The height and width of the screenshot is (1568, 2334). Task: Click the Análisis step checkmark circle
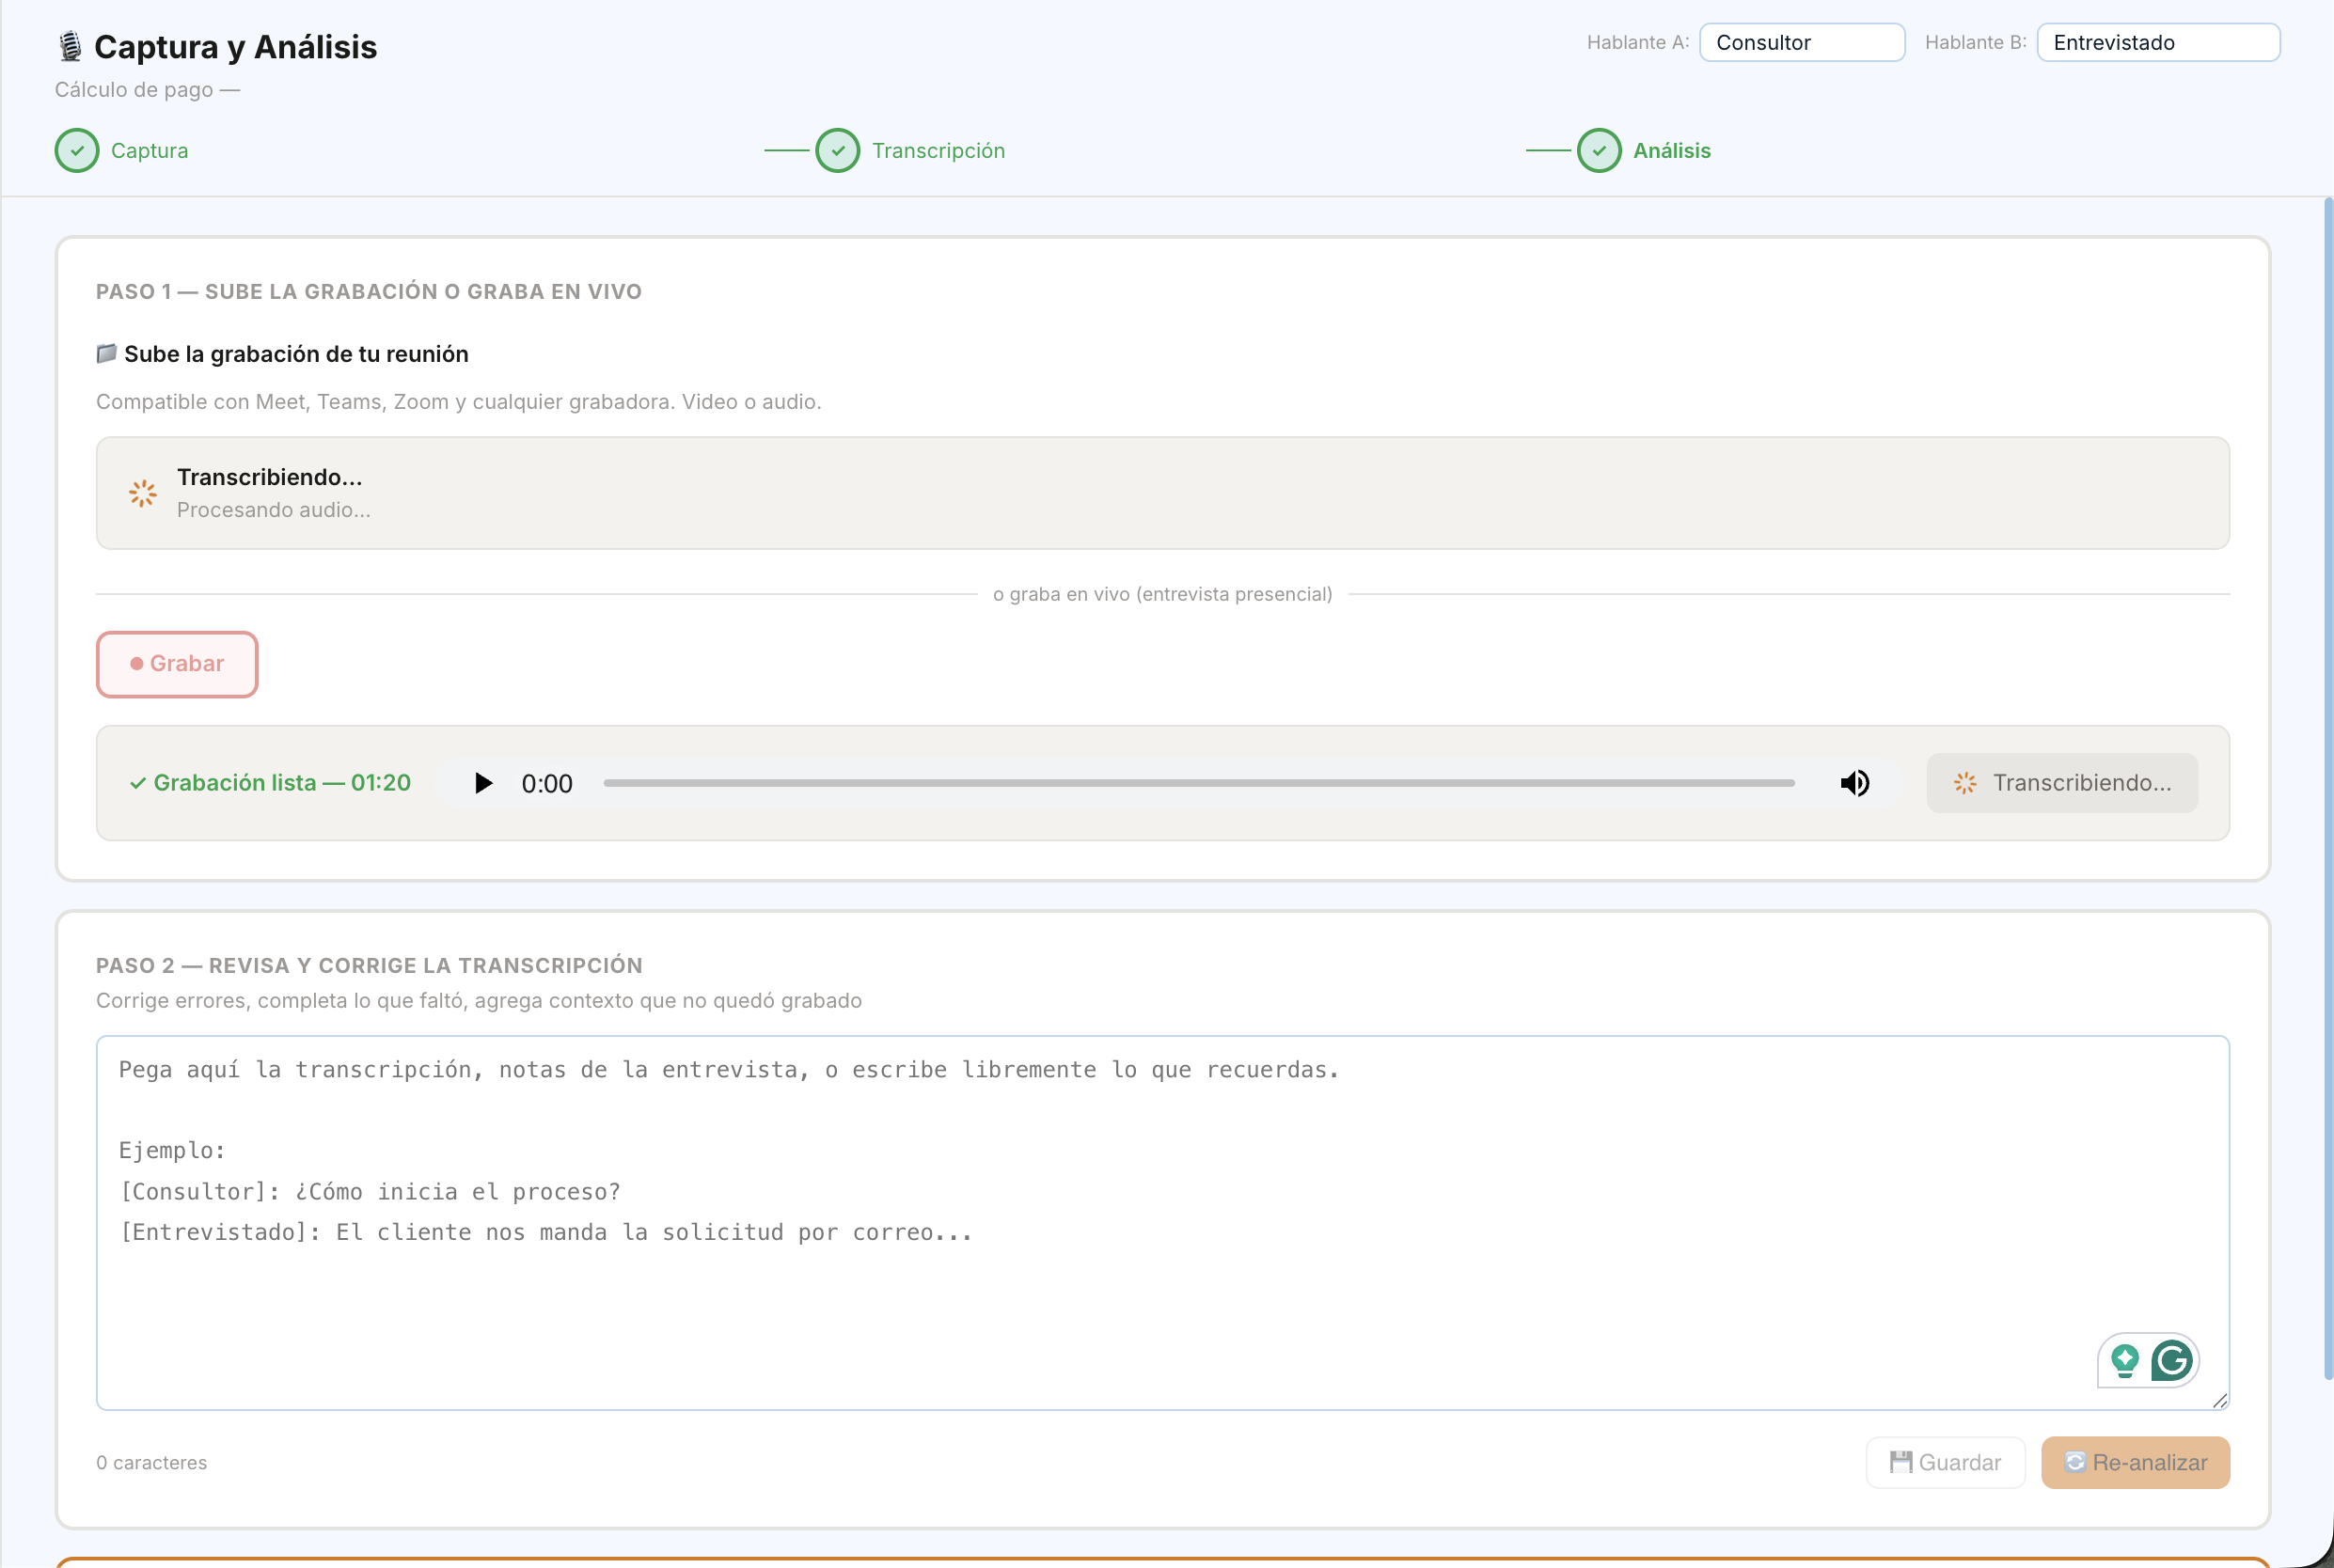click(1599, 151)
